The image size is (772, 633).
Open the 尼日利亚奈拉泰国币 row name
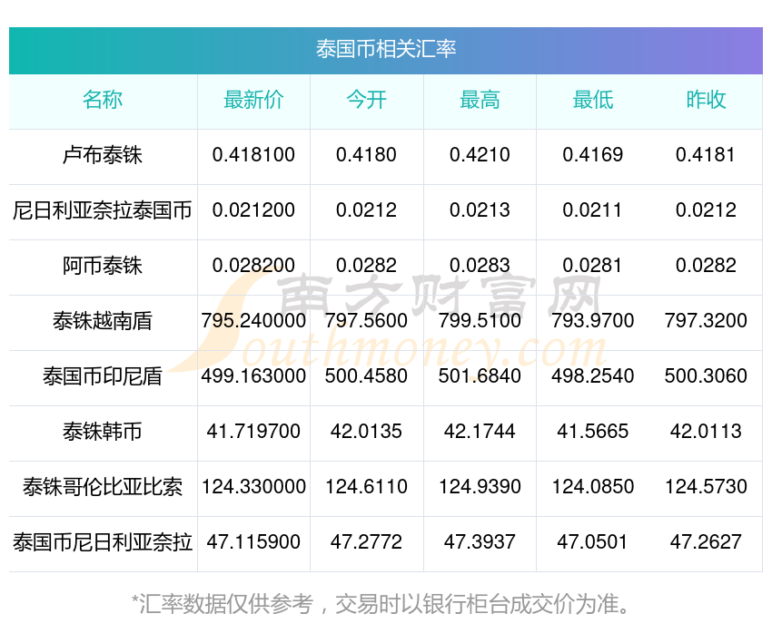pos(103,210)
